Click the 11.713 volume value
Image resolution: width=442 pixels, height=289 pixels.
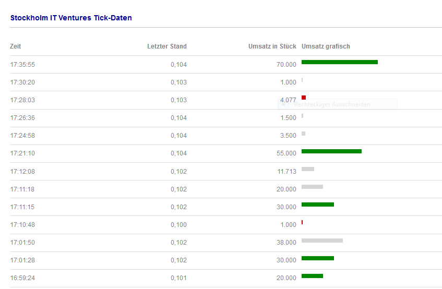(286, 171)
